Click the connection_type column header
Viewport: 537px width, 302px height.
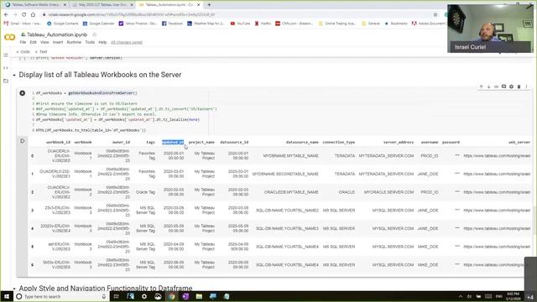(x=339, y=142)
